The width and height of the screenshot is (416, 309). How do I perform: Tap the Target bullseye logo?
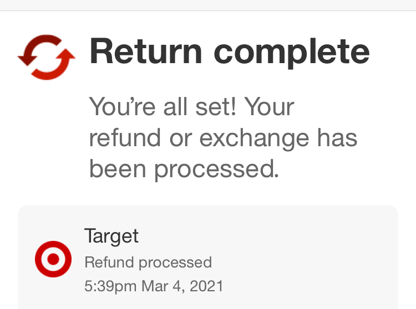[53, 259]
